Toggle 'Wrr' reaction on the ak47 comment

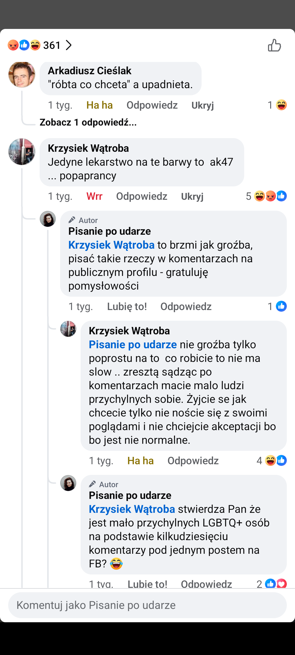(94, 196)
